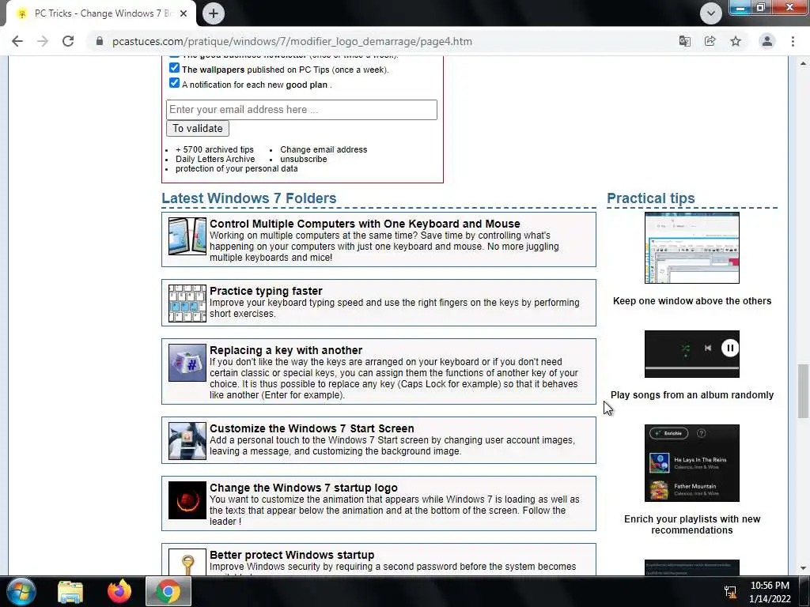The image size is (810, 607).
Task: Click the network tray icon
Action: (730, 591)
